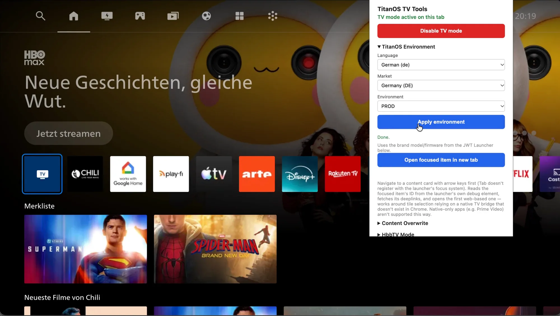
Task: Open the Market dropdown showing Germany (DE)
Action: point(441,85)
